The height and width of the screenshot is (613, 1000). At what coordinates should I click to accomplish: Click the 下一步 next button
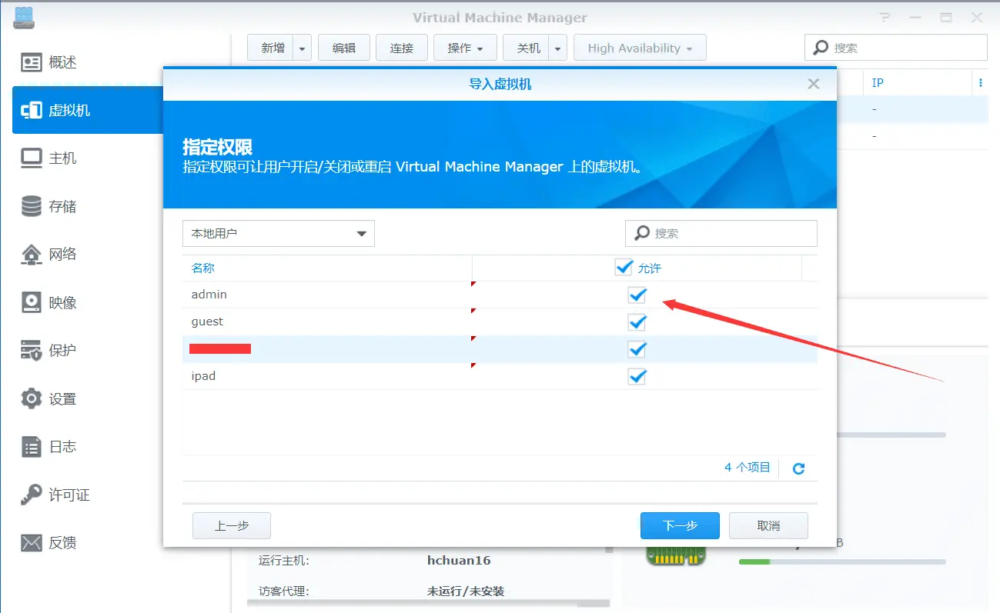[680, 525]
